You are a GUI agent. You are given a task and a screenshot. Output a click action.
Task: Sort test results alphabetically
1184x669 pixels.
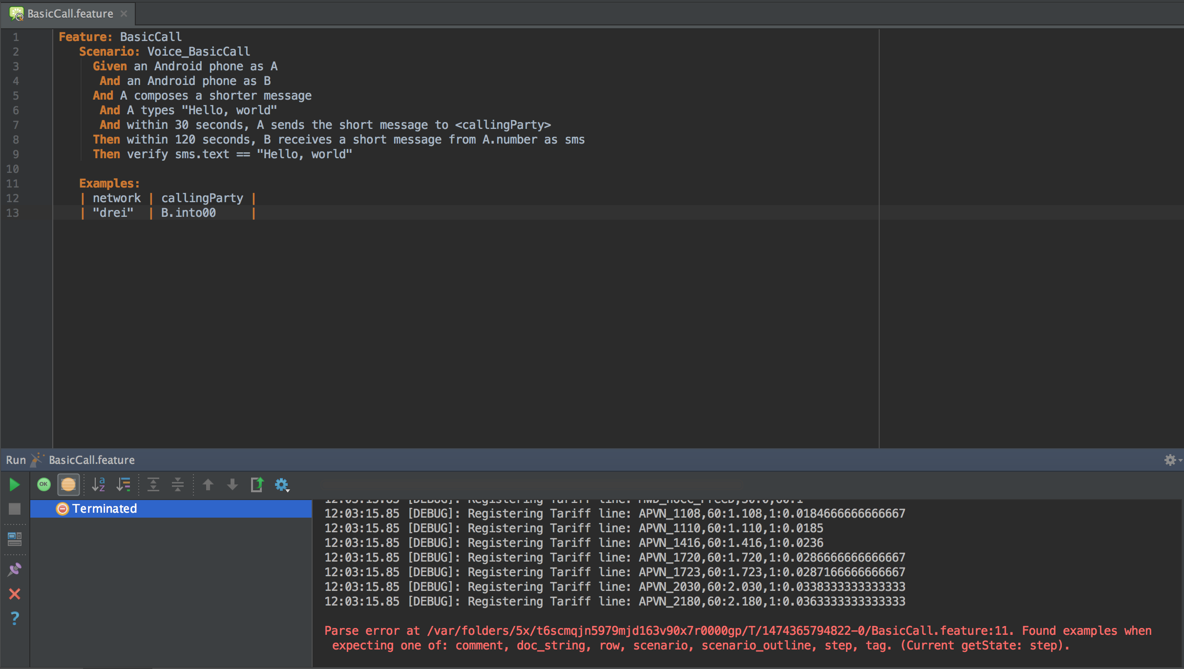99,484
